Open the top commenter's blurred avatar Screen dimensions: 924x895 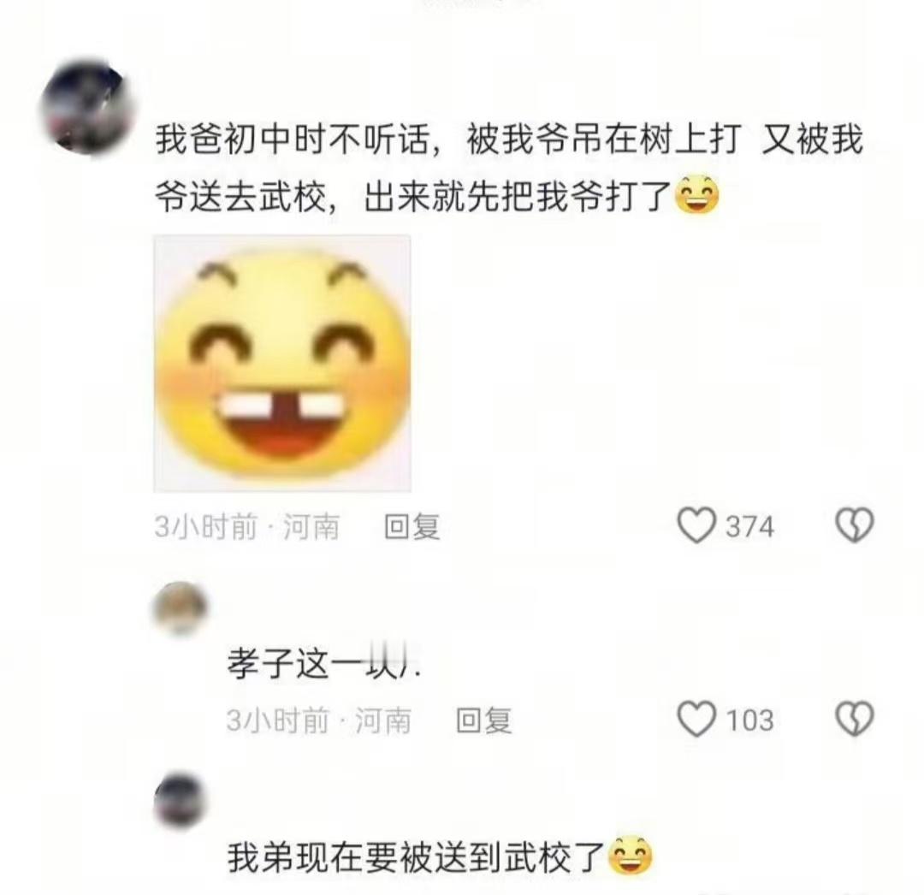88,108
